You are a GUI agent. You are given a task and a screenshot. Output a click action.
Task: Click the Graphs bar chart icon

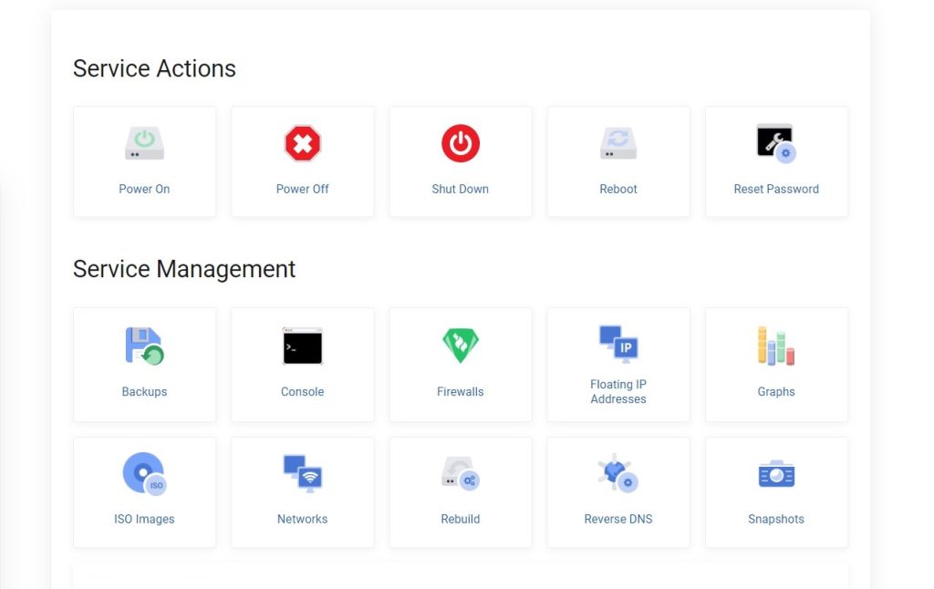point(776,345)
